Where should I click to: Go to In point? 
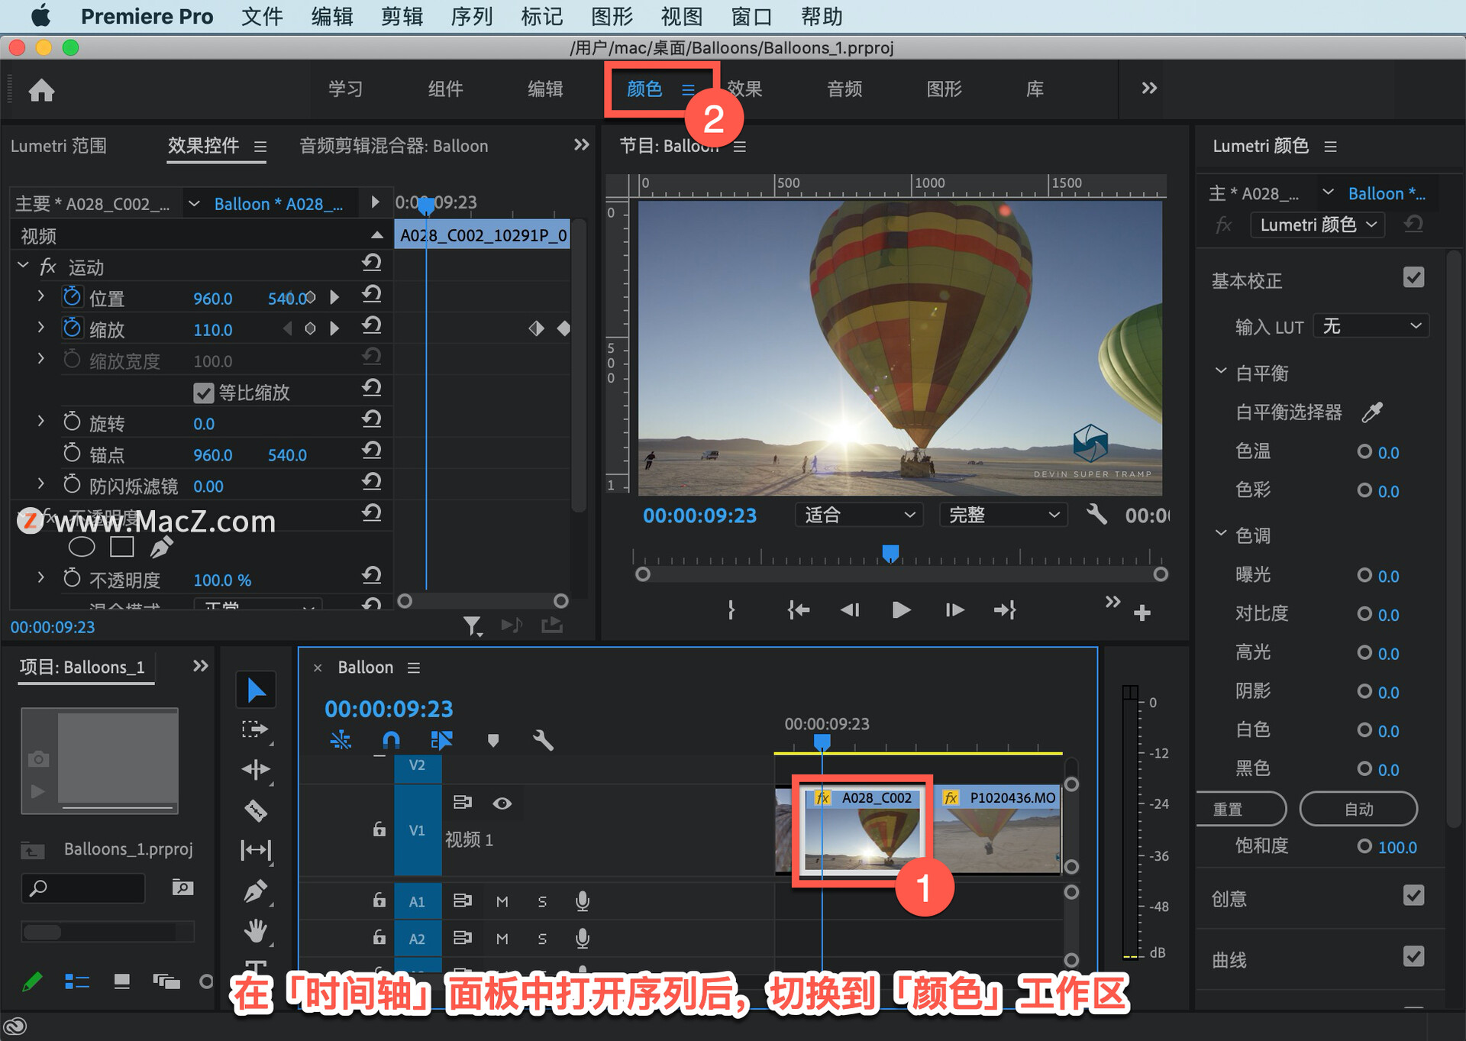click(x=798, y=609)
